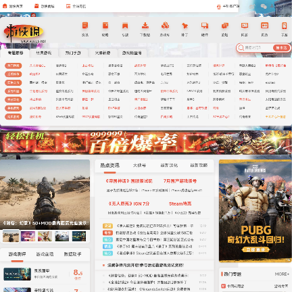Click MORE+ in the 热门专题 panel
This screenshot has height=292, width=292.
pyautogui.click(x=282, y=274)
